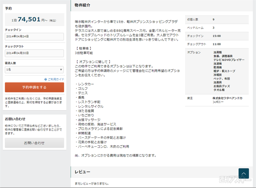
Task: Click the ・レンタカー list item
Action: coord(84,84)
